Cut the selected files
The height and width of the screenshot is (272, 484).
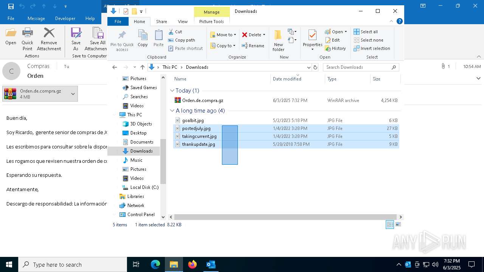point(175,32)
